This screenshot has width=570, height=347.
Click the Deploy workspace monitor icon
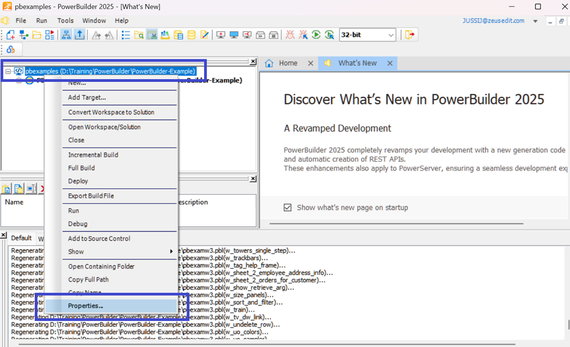point(247,35)
